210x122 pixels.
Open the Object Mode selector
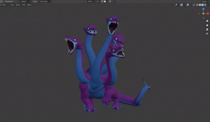4,5
